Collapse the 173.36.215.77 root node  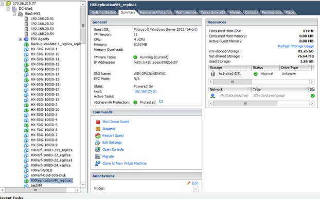point(3,4)
